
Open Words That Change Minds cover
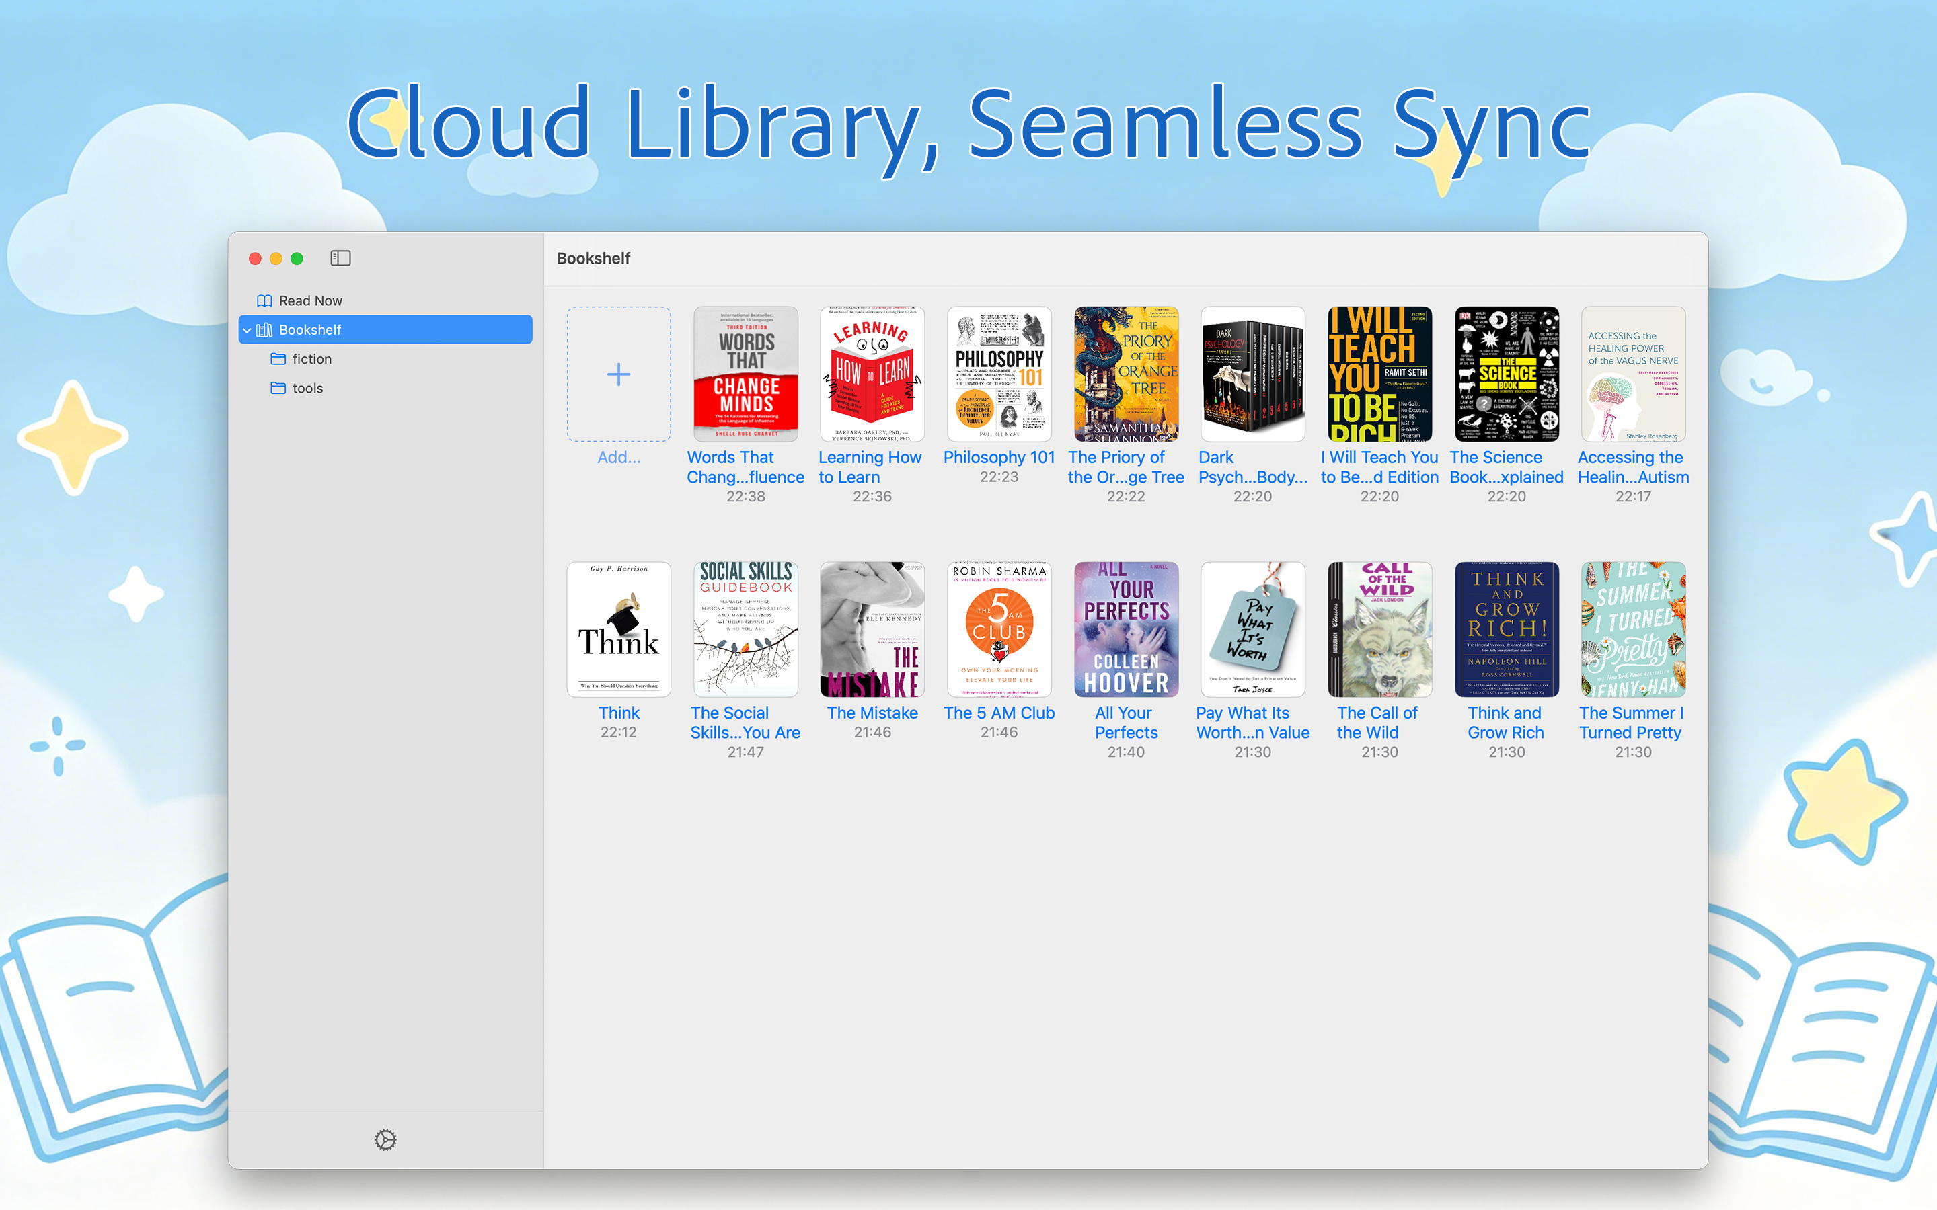(746, 374)
